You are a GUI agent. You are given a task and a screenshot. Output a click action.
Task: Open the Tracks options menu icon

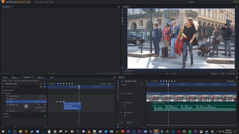point(142,84)
